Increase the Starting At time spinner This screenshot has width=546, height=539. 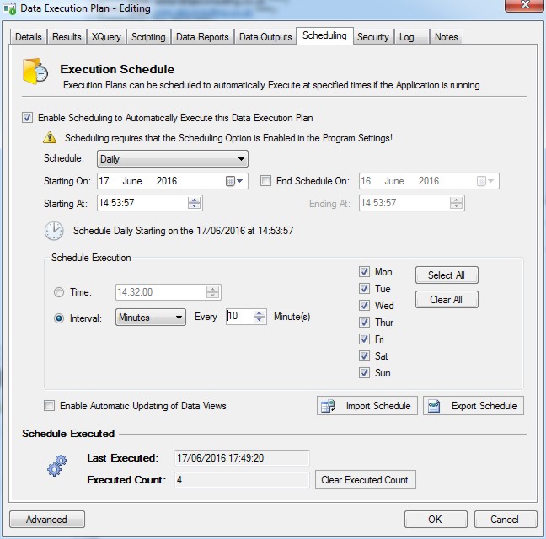coord(195,200)
